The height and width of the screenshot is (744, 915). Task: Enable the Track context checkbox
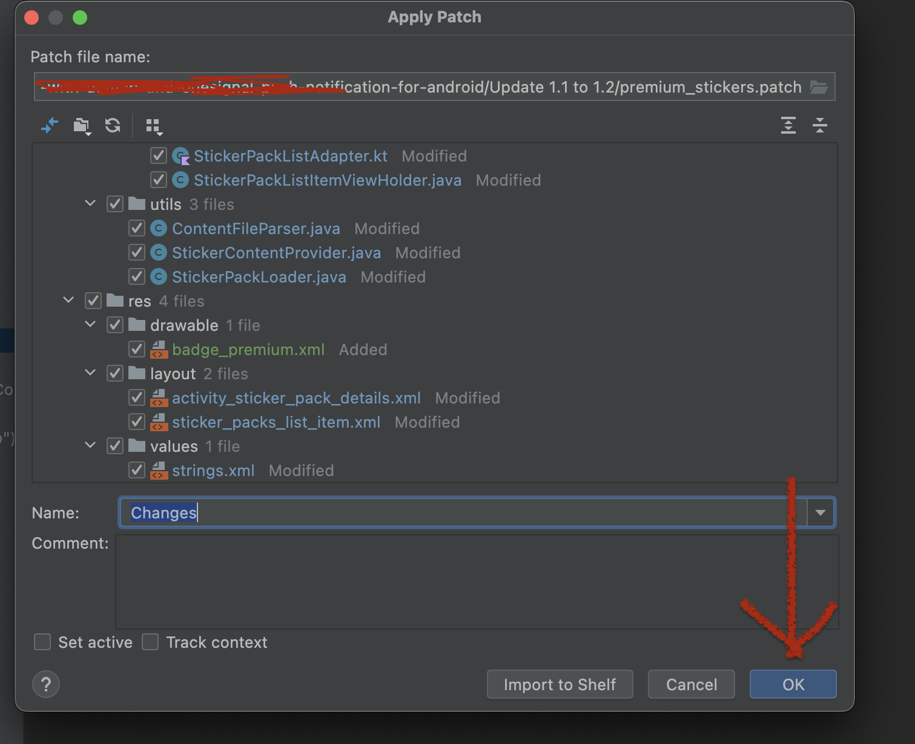[150, 642]
